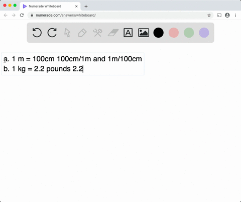Select the pointer arrow tool
This screenshot has height=202, width=241.
point(67,33)
